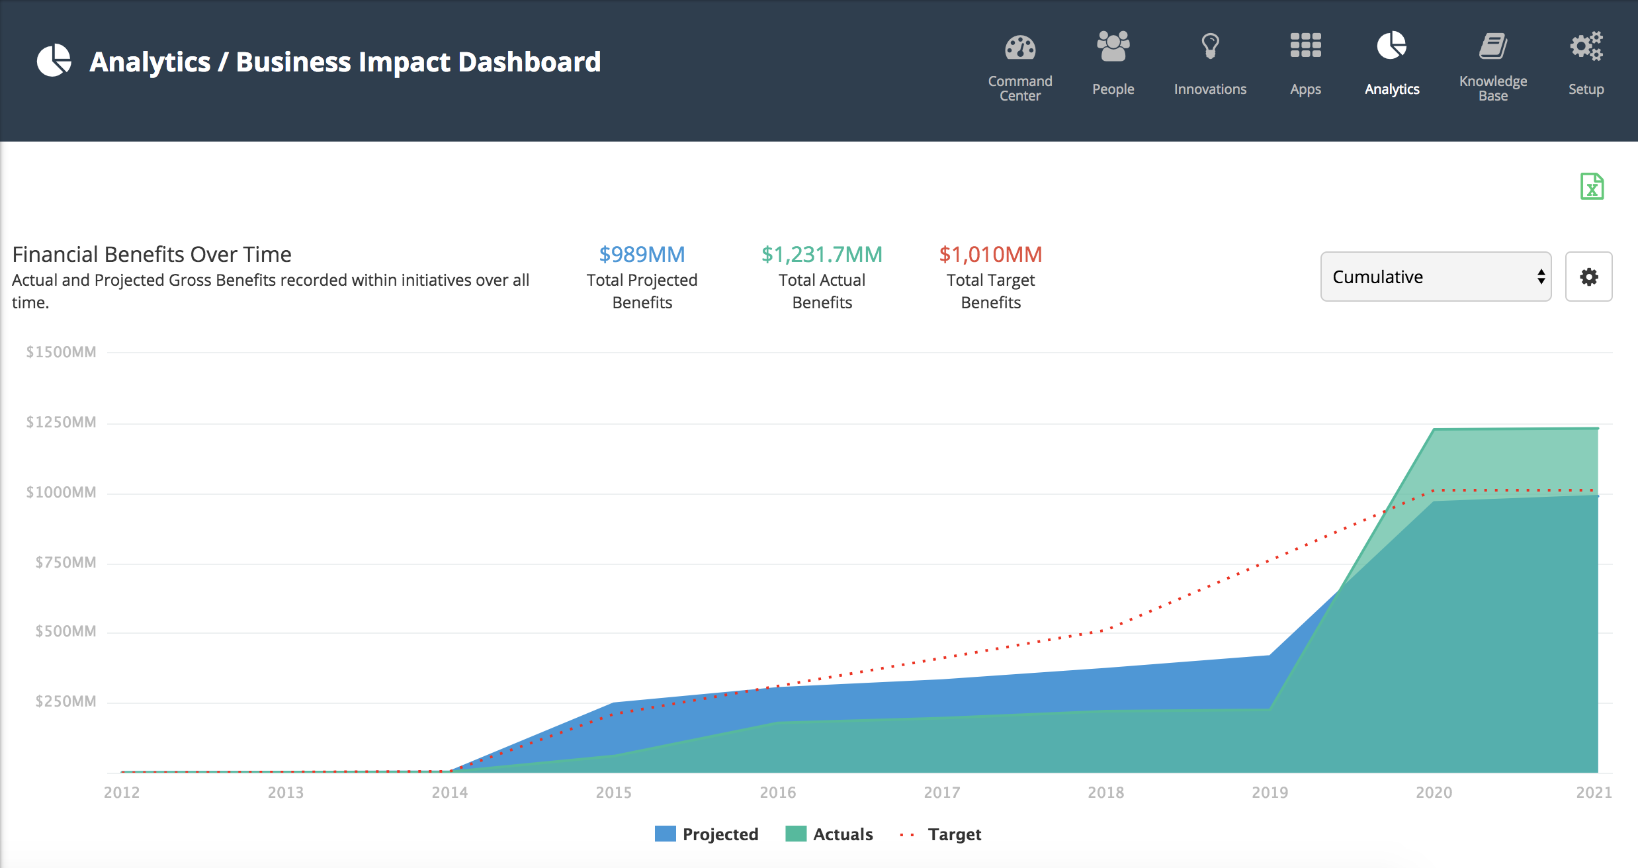
Task: Click the pie chart logo beside the page title
Action: pyautogui.click(x=54, y=61)
